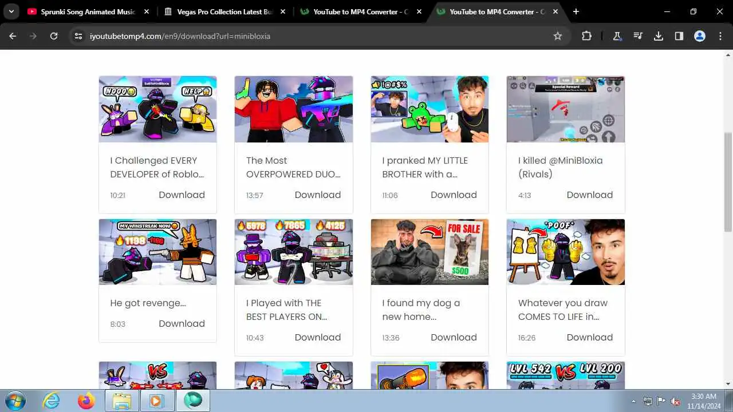This screenshot has width=733, height=412.
Task: Open thumbnail of 'I Challenged EVERY DEVELOPER' video
Action: tap(157, 109)
